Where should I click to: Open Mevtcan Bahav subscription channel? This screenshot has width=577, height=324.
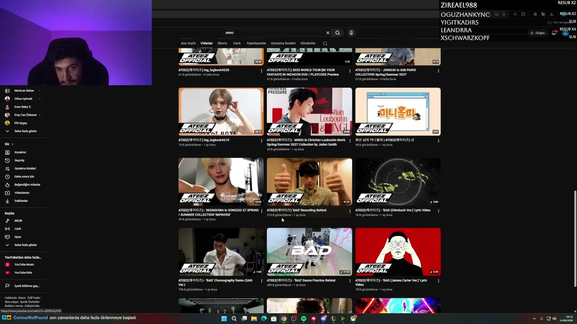point(24,90)
